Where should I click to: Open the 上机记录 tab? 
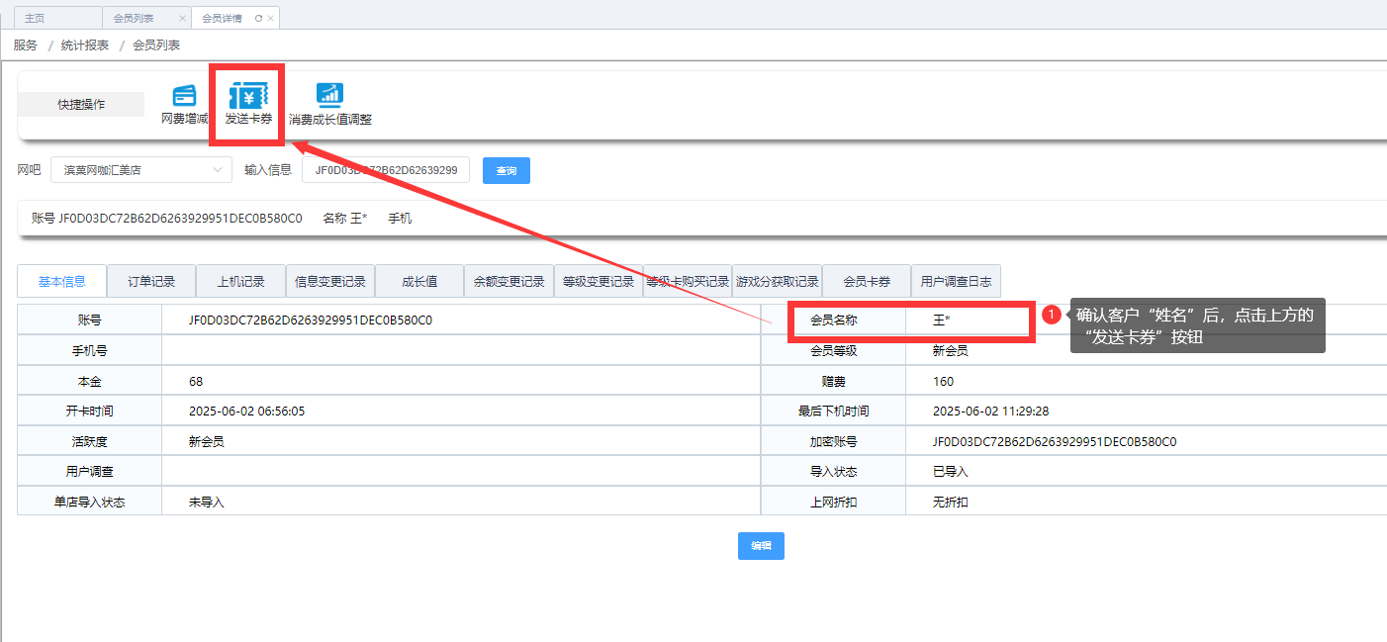(x=240, y=282)
